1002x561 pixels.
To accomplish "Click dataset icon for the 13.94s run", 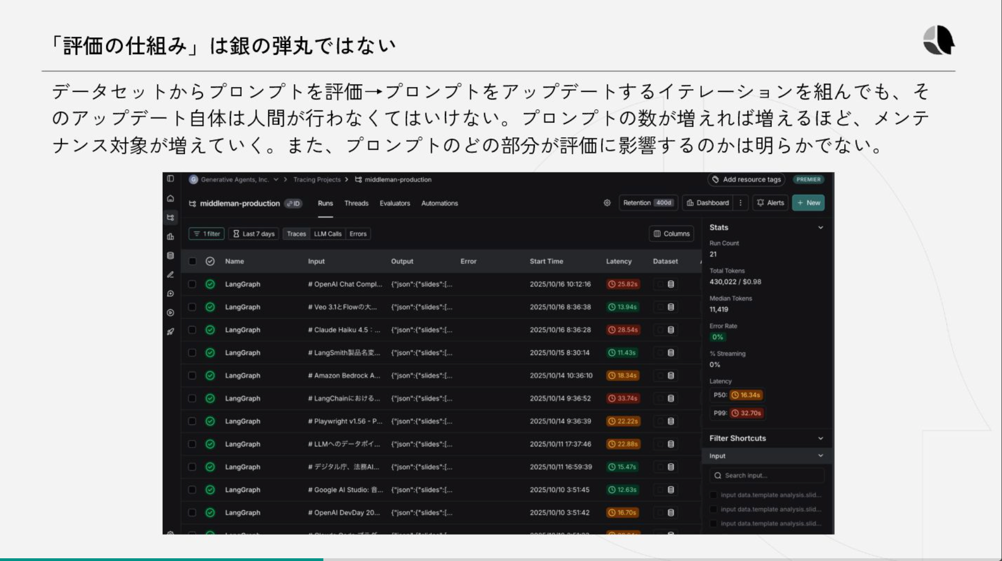I will click(671, 307).
